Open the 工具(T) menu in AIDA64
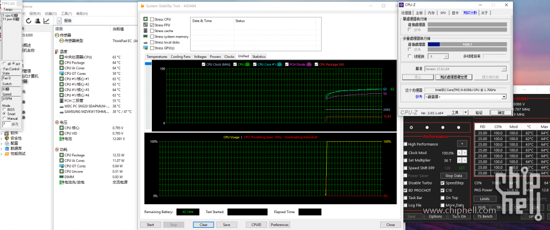This screenshot has width=550, height=230. [67, 13]
